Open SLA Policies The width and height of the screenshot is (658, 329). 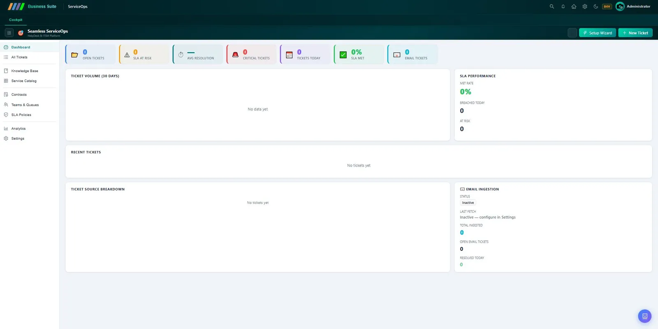point(30,115)
